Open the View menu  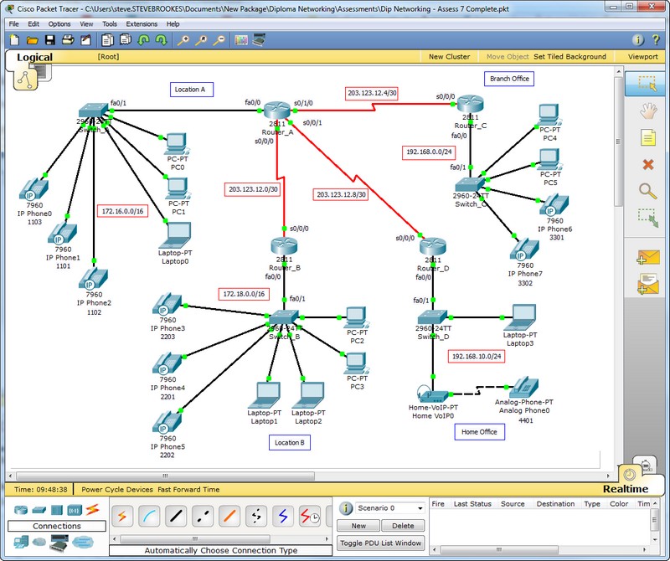point(86,24)
